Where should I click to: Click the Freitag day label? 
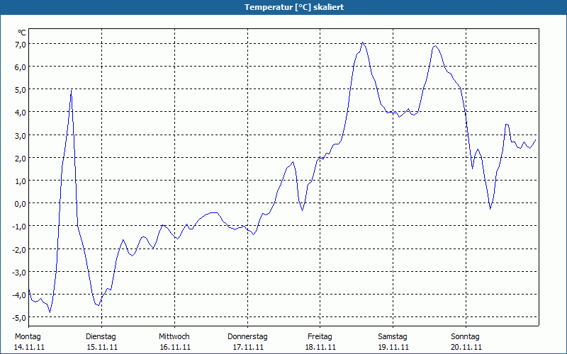coord(320,337)
